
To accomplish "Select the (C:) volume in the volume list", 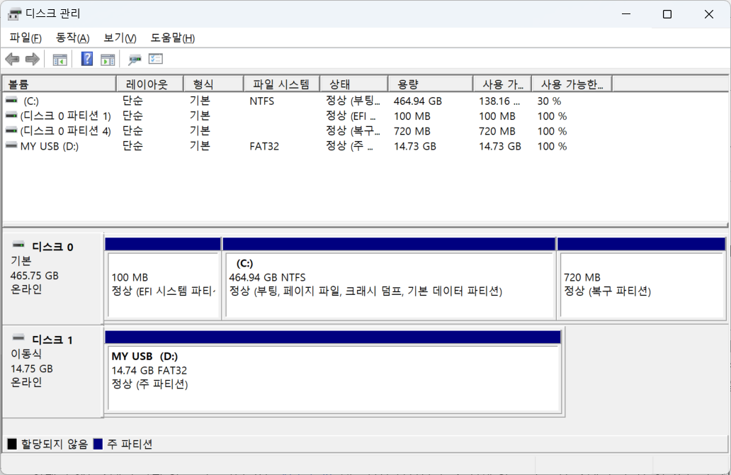I will tap(57, 101).
